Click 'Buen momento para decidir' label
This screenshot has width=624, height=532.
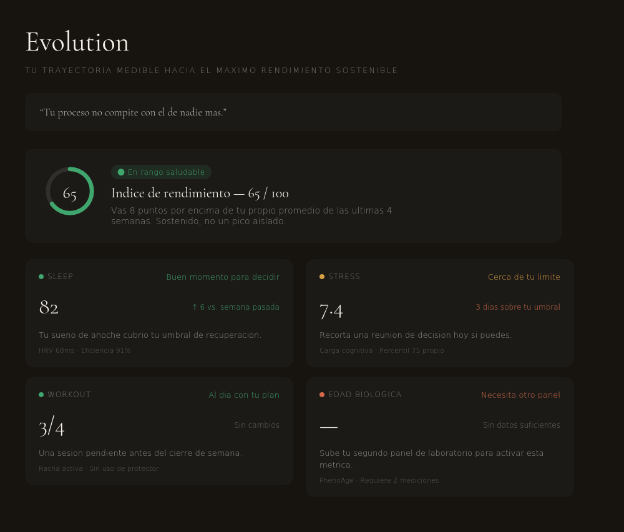pos(223,277)
